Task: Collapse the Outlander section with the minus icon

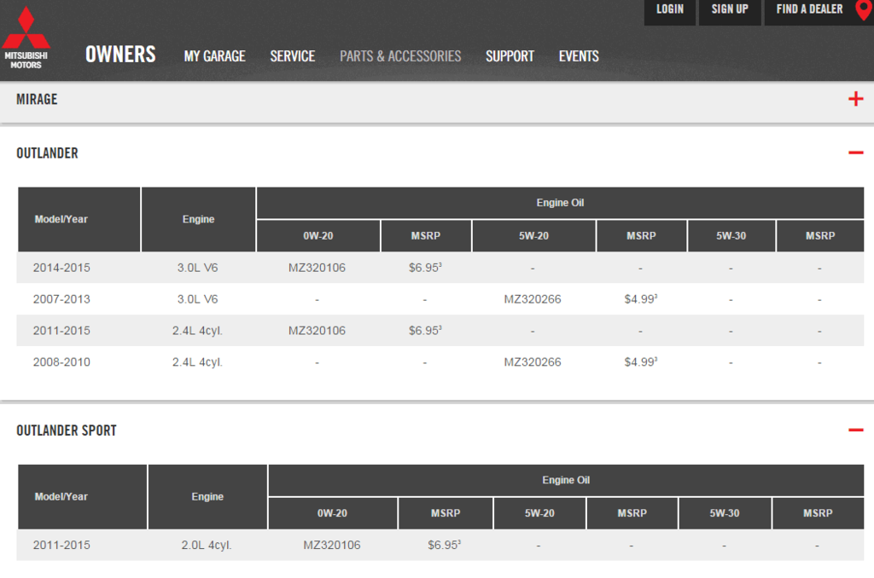Action: 855,153
